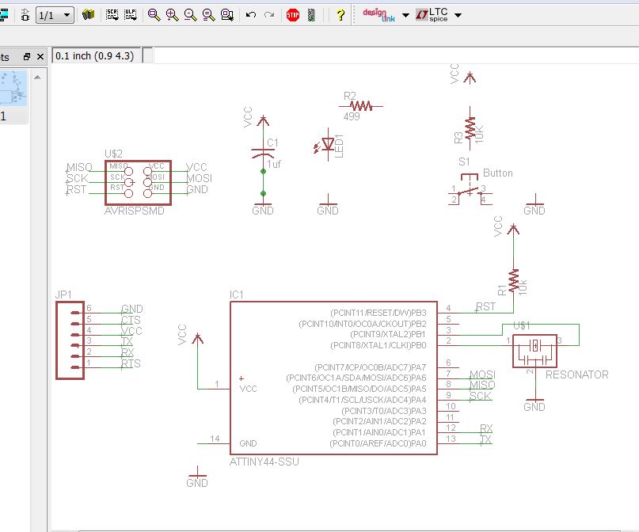
Task: Click the MOSI net label at IC1 pin 7
Action: point(482,374)
